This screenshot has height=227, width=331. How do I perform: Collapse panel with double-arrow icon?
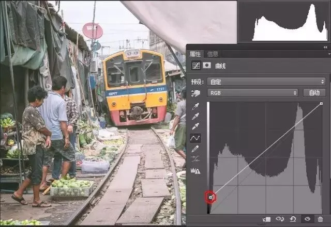(325, 47)
